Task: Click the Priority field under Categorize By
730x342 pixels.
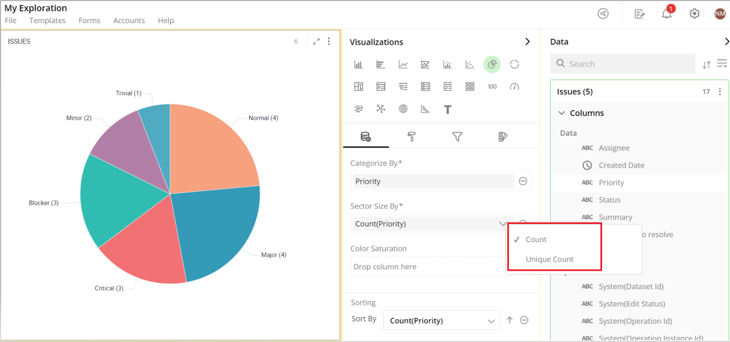Action: coord(433,181)
